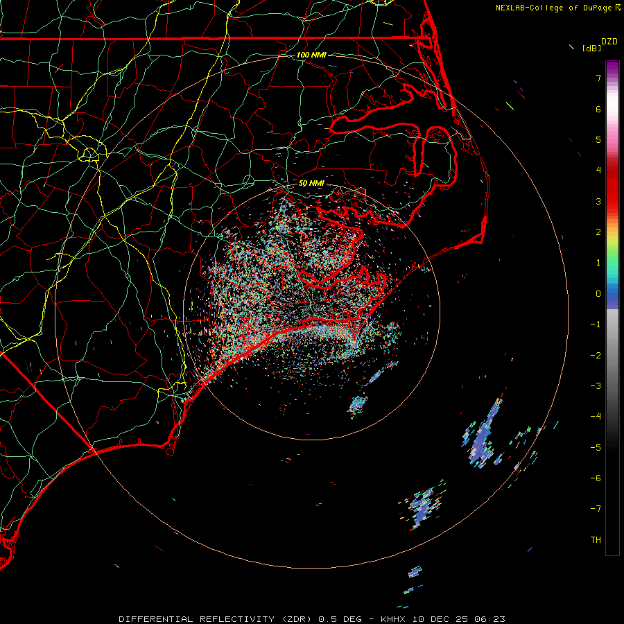Viewport: 624px width, 624px height.
Task: Select the -7 value on color scale
Action: [596, 509]
